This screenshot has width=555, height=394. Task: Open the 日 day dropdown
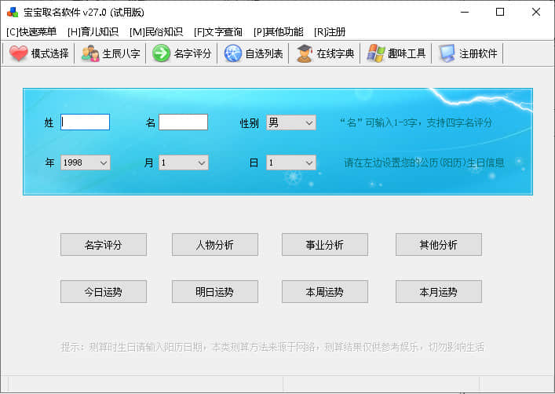[x=291, y=162]
